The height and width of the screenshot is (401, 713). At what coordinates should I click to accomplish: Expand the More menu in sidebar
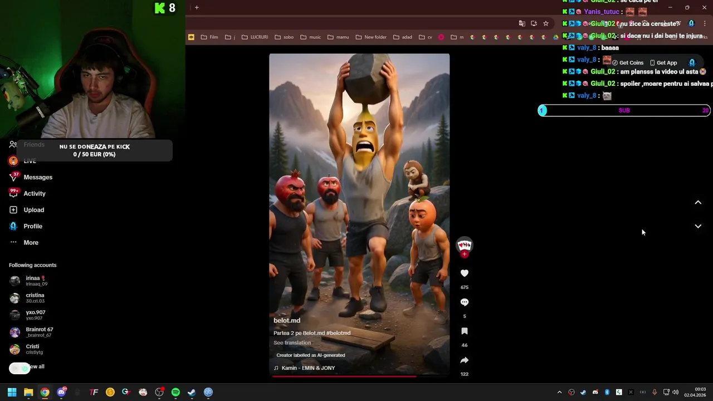31,242
